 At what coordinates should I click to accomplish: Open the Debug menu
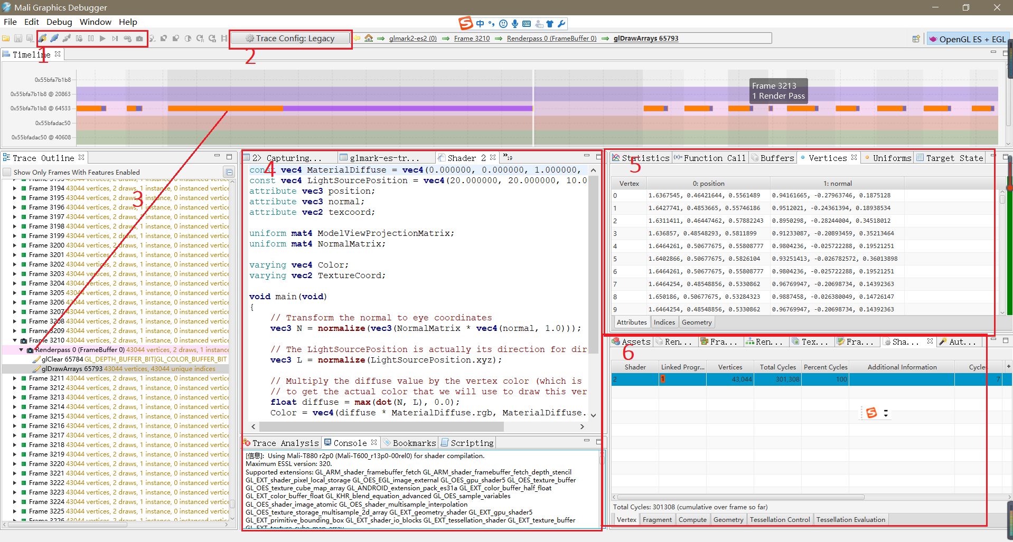point(59,22)
